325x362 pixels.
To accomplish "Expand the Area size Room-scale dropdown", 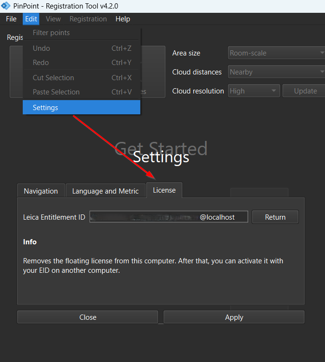I will tap(276, 53).
